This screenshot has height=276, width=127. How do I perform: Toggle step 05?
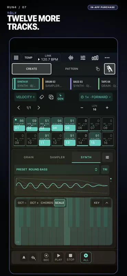pos(70,125)
